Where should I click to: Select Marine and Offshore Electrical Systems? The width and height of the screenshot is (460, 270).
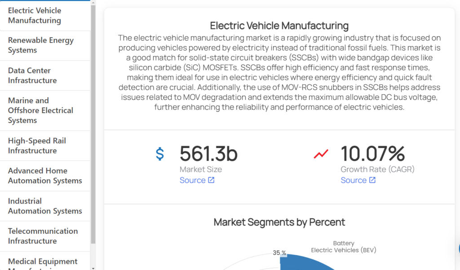[40, 110]
